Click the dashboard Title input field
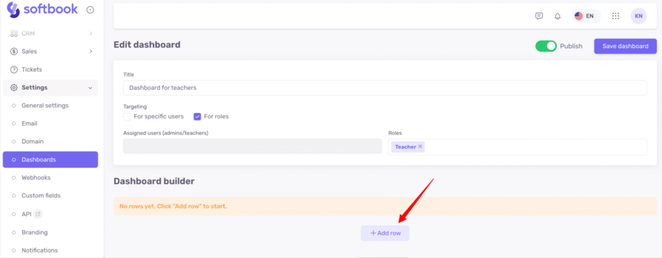Viewport: 662px width, 258px height. (385, 88)
